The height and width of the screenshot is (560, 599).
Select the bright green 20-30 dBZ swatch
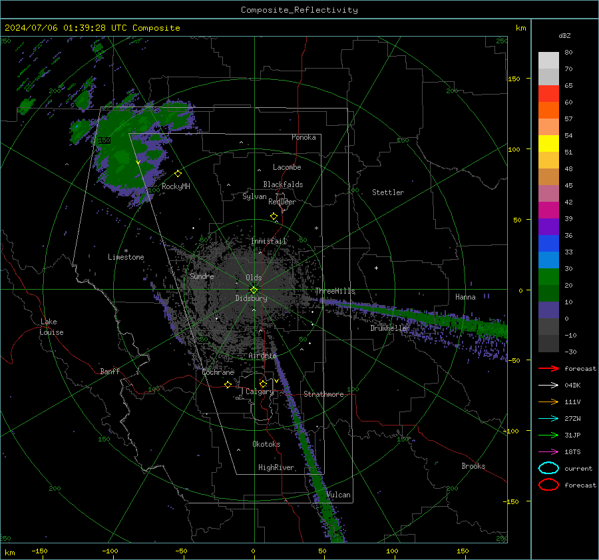click(x=548, y=277)
